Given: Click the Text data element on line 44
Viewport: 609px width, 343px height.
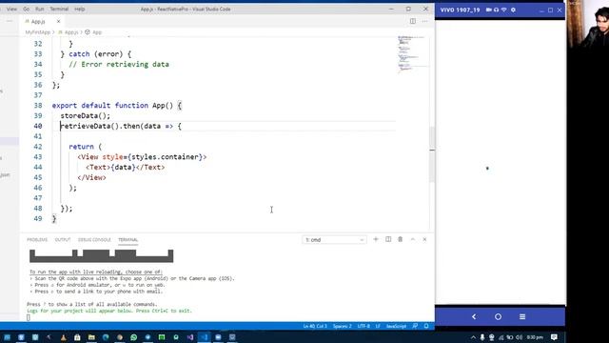Looking at the screenshot, I should [125, 168].
